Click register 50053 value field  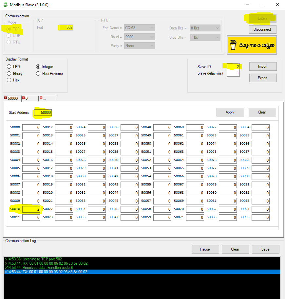click(x=162, y=168)
